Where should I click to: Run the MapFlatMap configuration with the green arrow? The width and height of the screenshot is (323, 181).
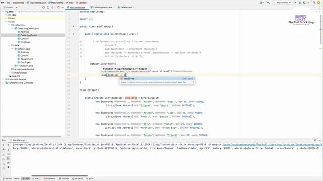pos(295,3)
